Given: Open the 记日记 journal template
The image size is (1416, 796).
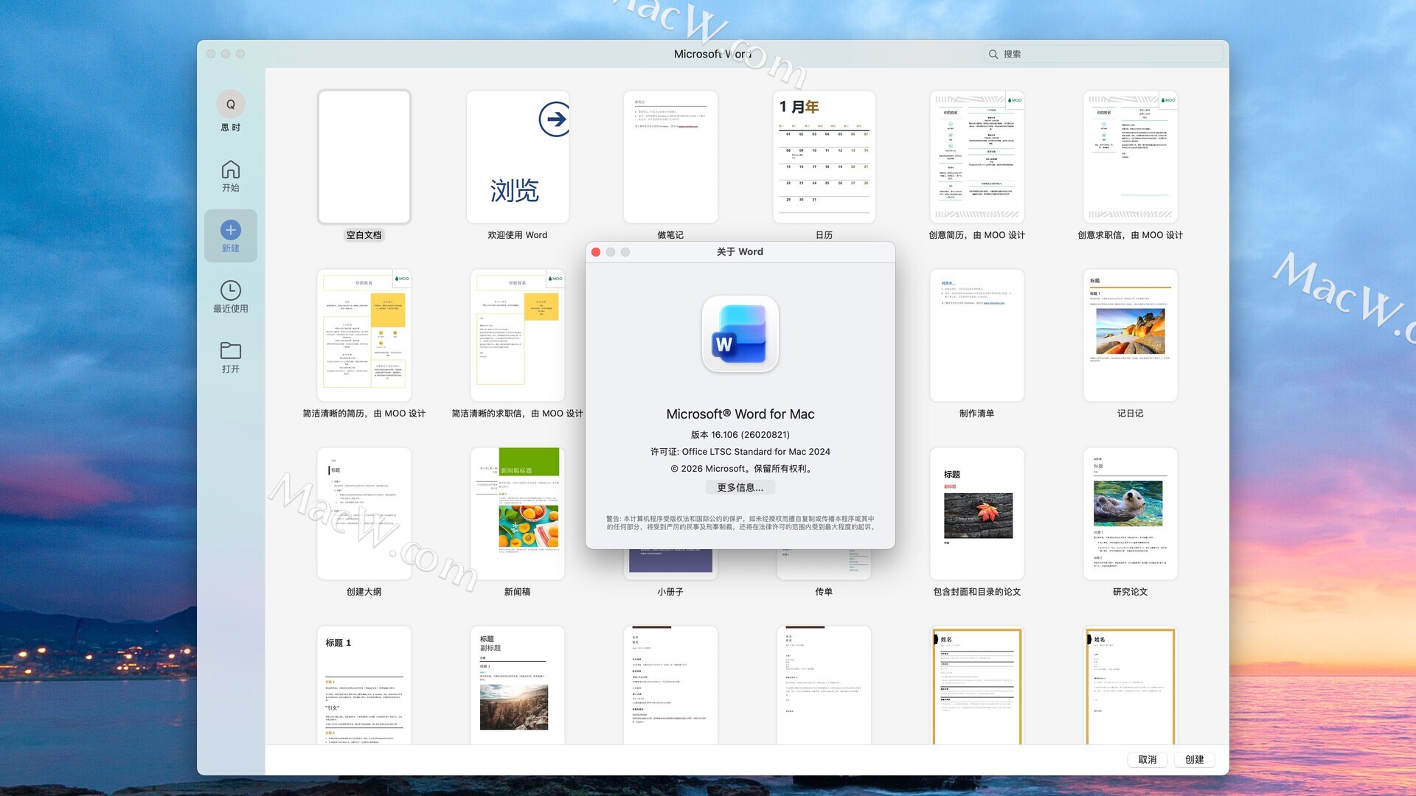Looking at the screenshot, I should (x=1130, y=335).
